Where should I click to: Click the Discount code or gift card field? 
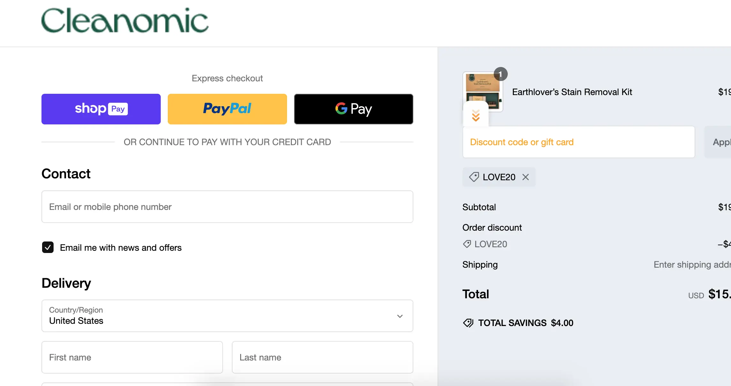tap(579, 142)
